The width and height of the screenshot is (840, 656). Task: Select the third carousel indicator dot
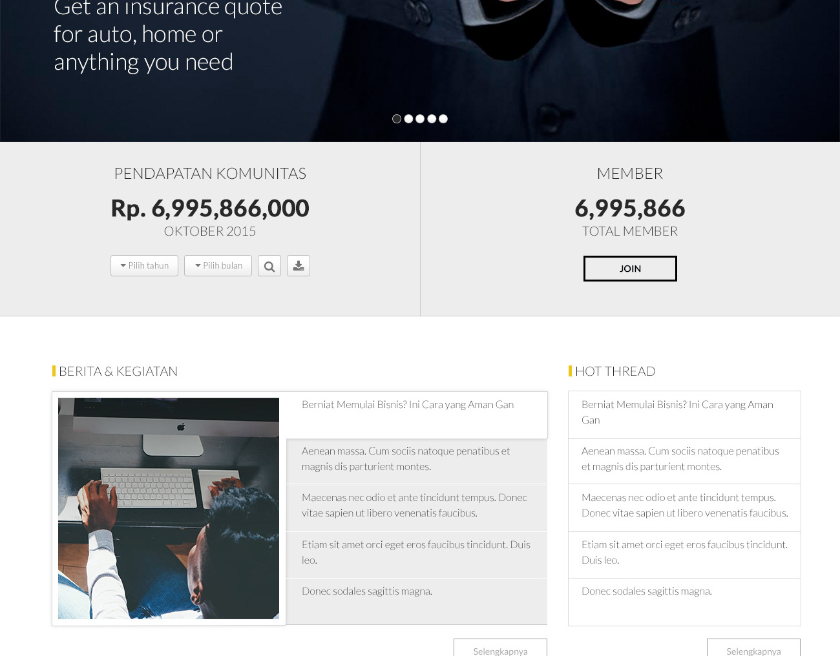tap(420, 119)
